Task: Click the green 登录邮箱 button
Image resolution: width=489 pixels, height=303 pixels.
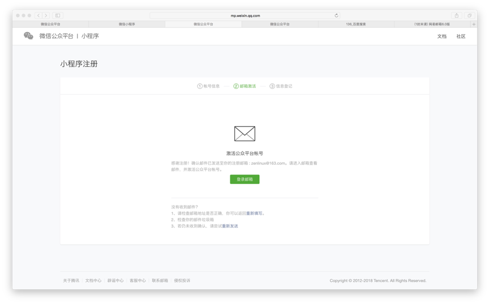Action: [245, 179]
